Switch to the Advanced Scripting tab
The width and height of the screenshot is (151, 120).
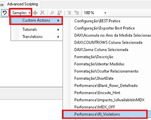click(x=23, y=4)
